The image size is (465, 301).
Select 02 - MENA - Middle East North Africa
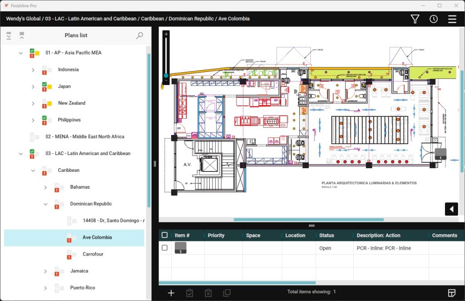(x=84, y=136)
